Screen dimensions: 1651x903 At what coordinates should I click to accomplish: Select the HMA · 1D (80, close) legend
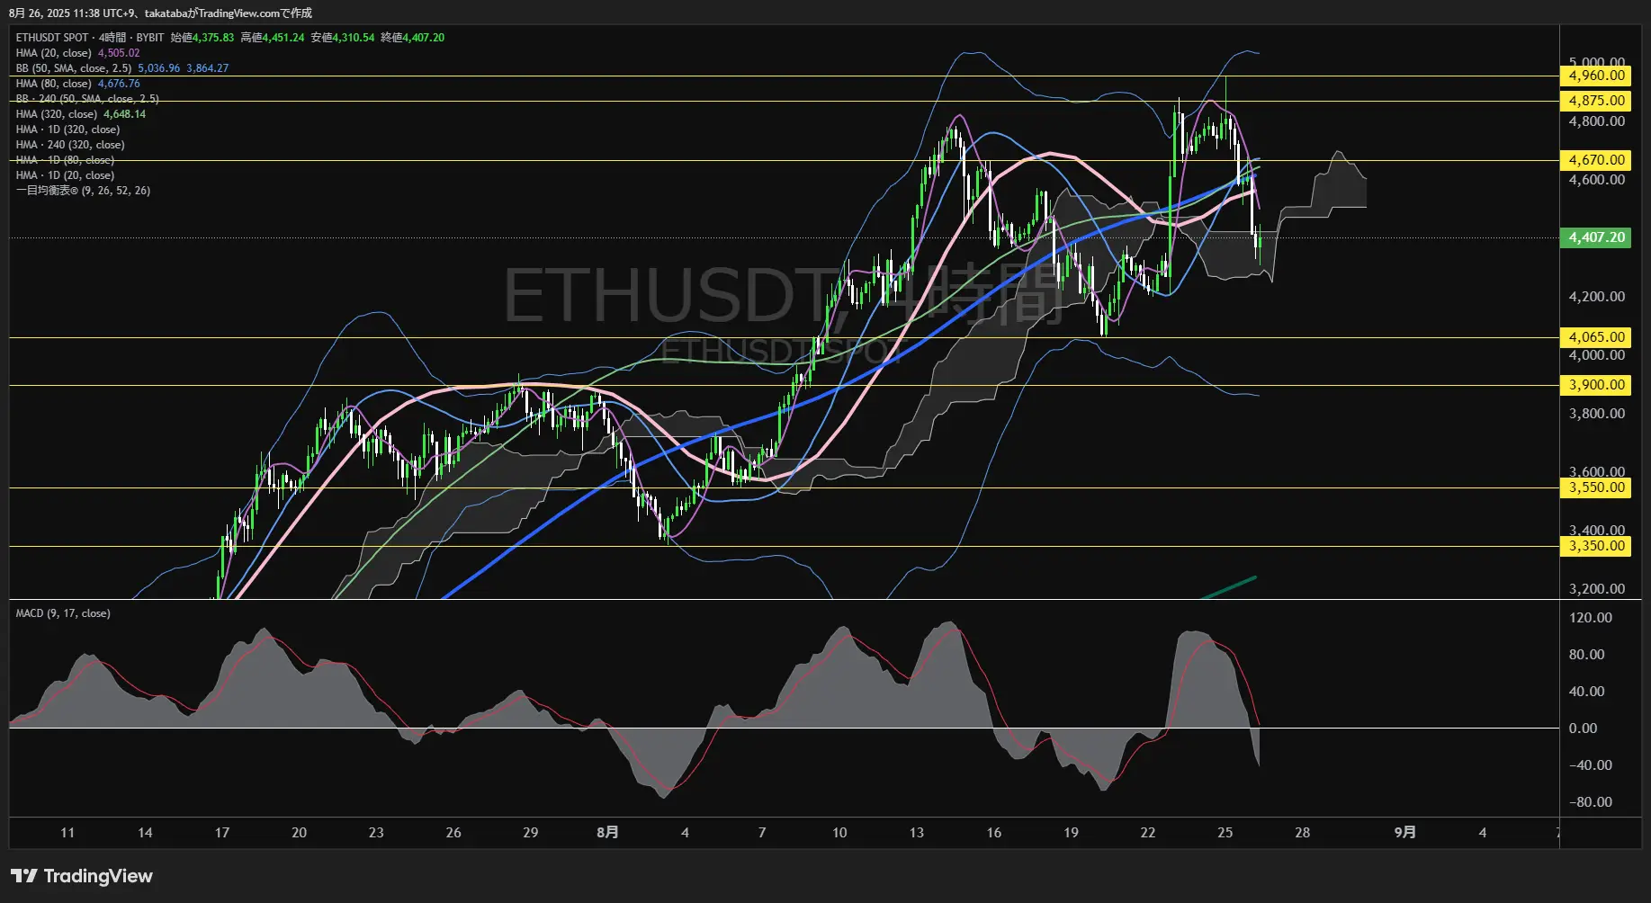coord(65,160)
